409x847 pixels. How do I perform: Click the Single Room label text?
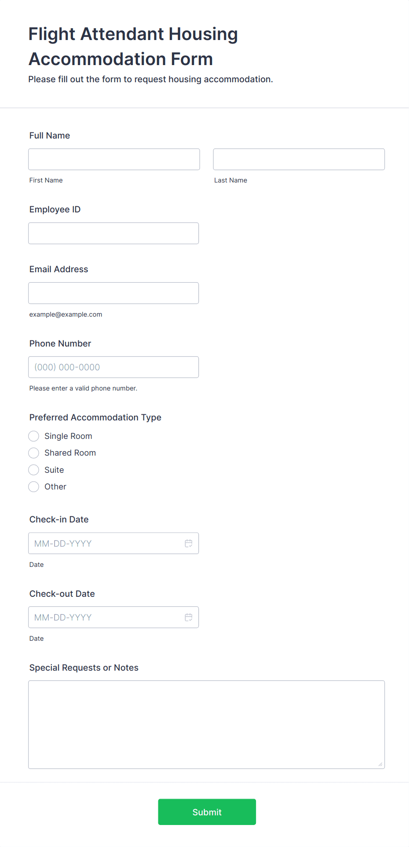[x=68, y=436]
